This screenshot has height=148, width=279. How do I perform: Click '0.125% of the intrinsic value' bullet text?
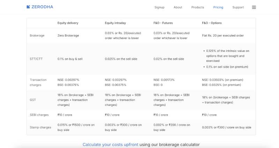tap(228, 56)
